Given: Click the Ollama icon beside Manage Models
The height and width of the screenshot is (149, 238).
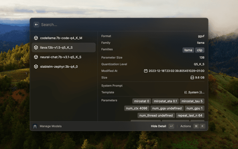Looking at the screenshot, I should tap(35, 126).
